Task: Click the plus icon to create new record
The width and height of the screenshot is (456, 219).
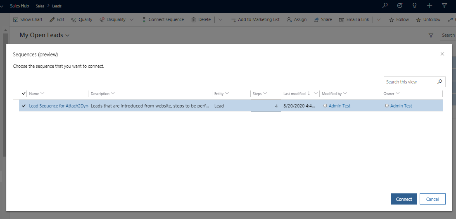Action: [x=430, y=6]
